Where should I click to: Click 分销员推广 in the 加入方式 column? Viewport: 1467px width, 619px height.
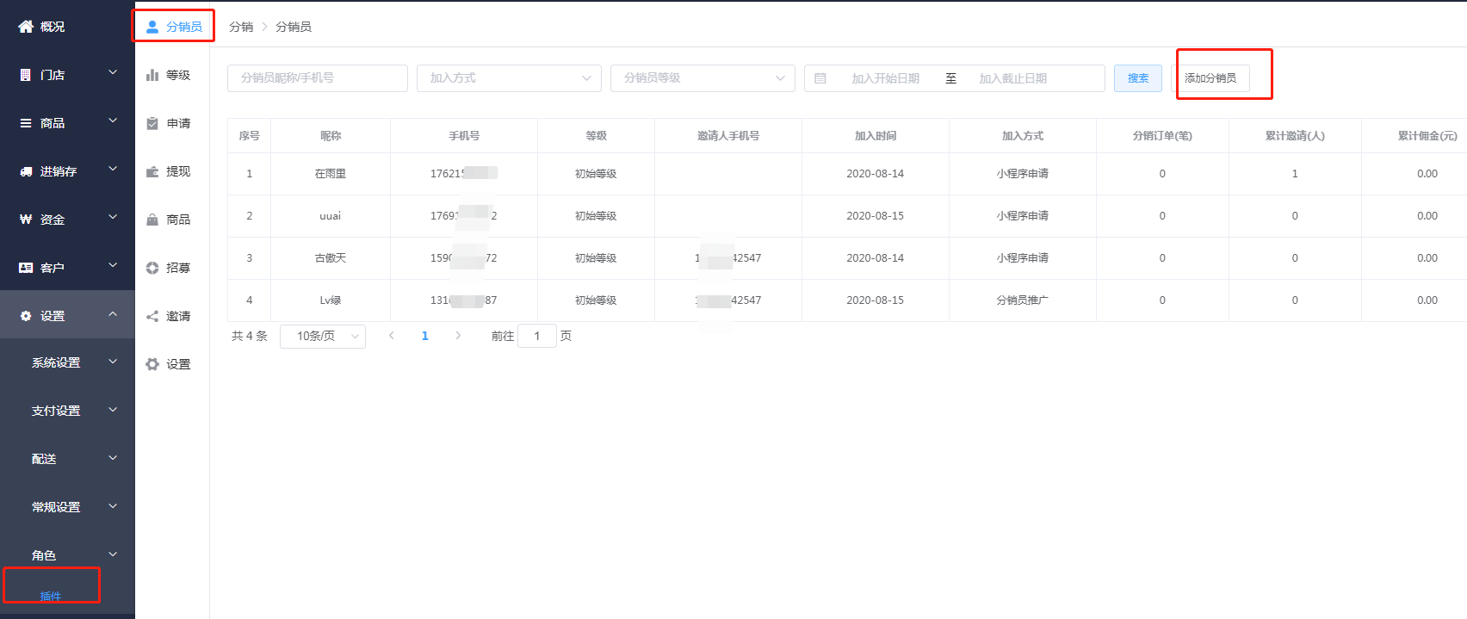click(x=1023, y=300)
